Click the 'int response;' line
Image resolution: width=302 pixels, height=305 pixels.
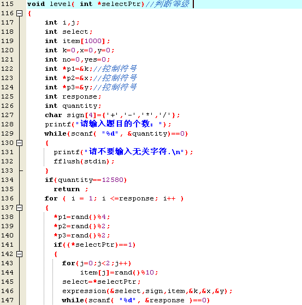73,96
